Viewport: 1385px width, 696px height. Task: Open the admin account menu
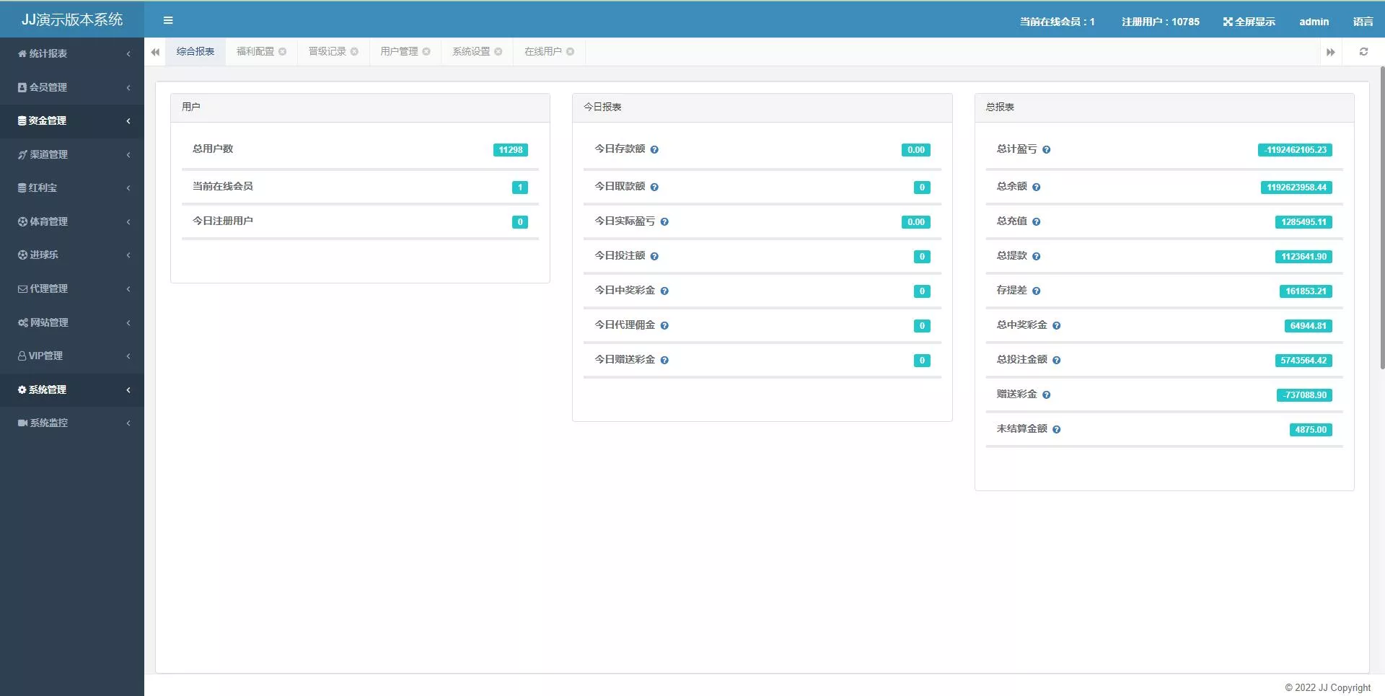tap(1314, 22)
